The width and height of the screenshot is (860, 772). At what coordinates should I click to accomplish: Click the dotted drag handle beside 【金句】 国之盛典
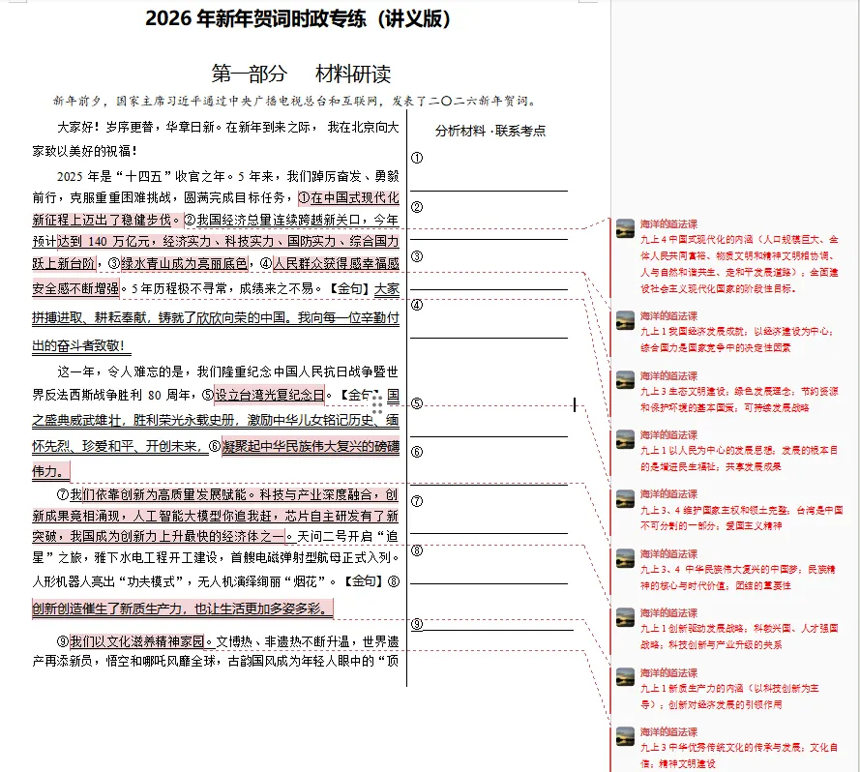tap(377, 404)
